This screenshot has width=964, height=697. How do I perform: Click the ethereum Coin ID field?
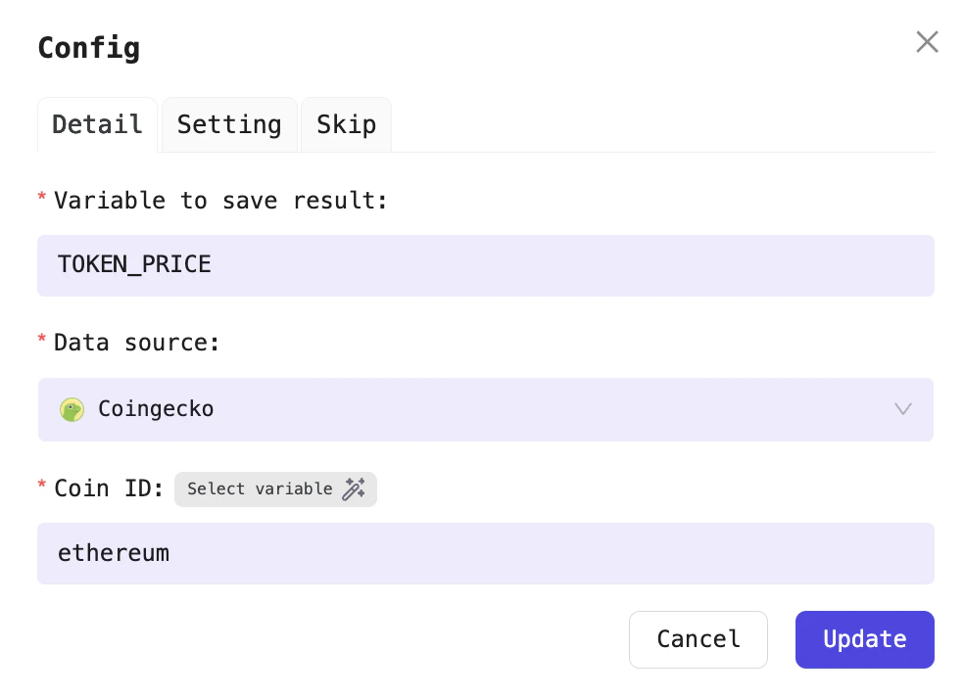pyautogui.click(x=486, y=553)
